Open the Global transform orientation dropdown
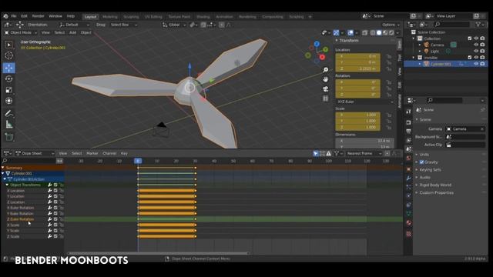 click(x=174, y=25)
